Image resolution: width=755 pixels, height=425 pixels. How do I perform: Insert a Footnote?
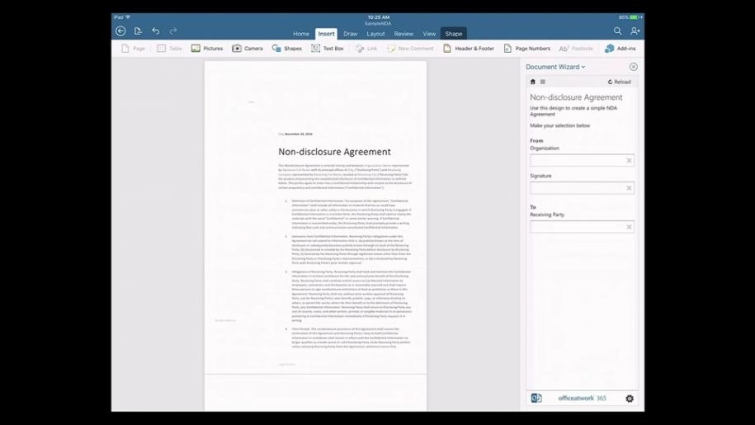tap(576, 49)
